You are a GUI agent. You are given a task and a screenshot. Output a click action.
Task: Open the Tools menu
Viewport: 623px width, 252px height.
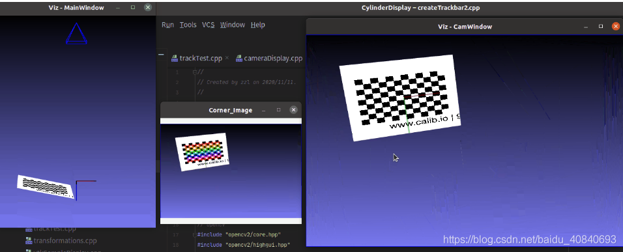pyautogui.click(x=188, y=25)
